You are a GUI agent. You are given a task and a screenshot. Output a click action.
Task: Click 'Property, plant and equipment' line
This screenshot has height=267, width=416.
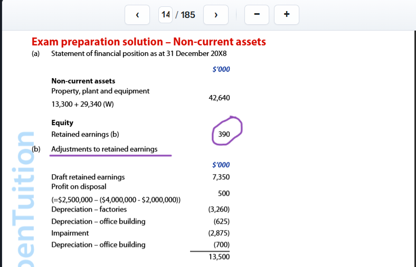point(100,91)
